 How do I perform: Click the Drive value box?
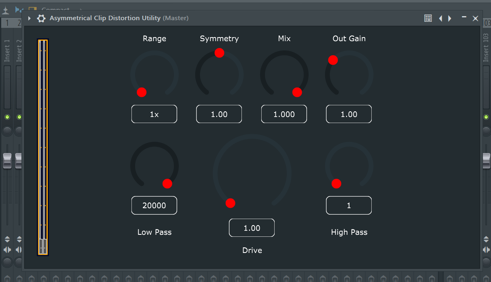(252, 228)
